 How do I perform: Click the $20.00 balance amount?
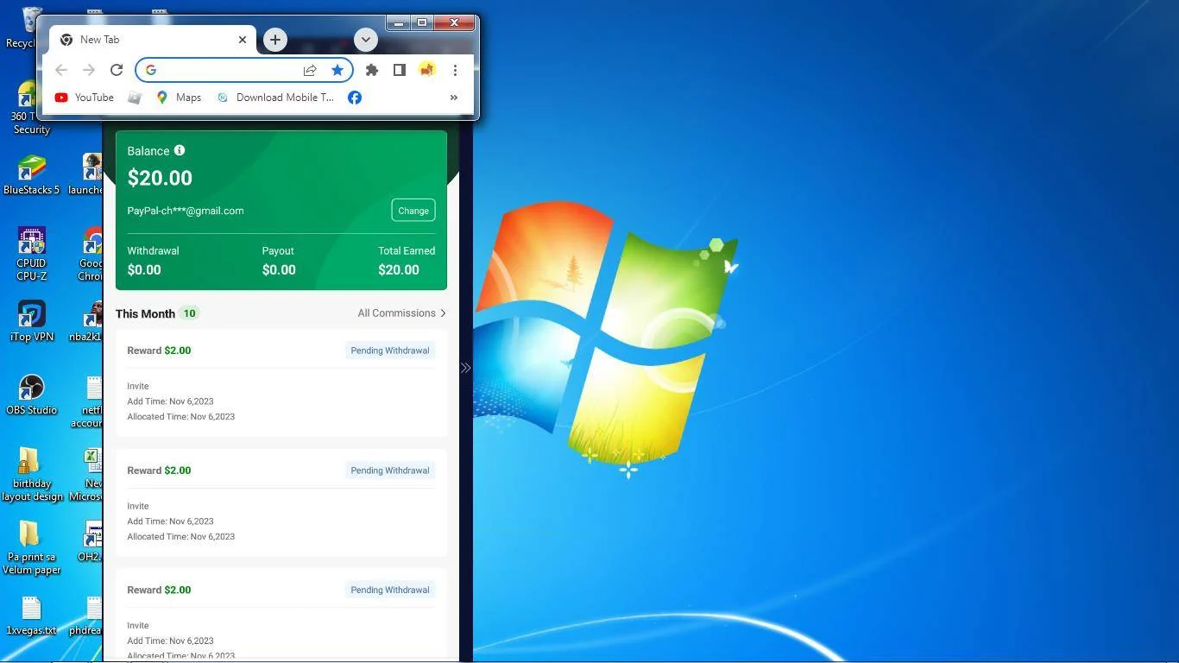pos(160,178)
